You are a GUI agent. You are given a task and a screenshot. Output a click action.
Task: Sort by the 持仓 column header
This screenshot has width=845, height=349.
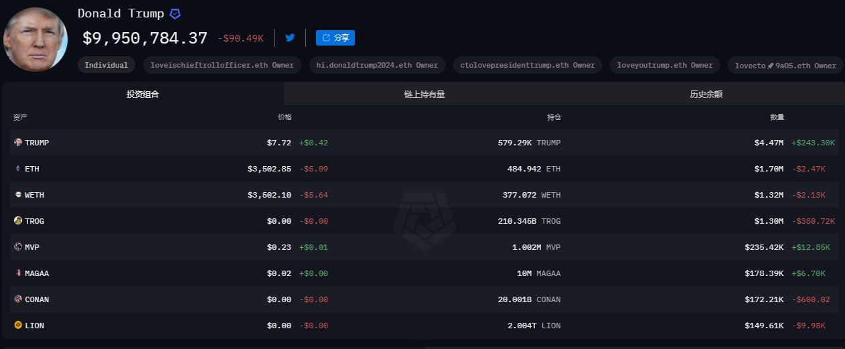pos(554,117)
